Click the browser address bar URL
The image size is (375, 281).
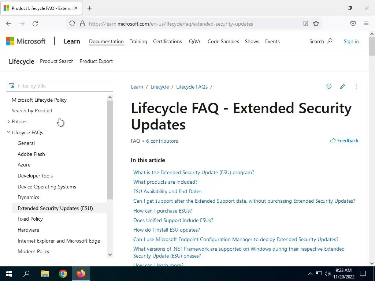pos(171,24)
